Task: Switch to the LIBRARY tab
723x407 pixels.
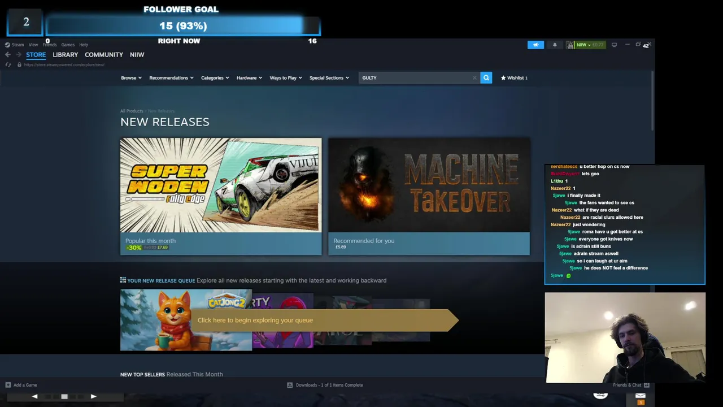Action: pos(65,55)
